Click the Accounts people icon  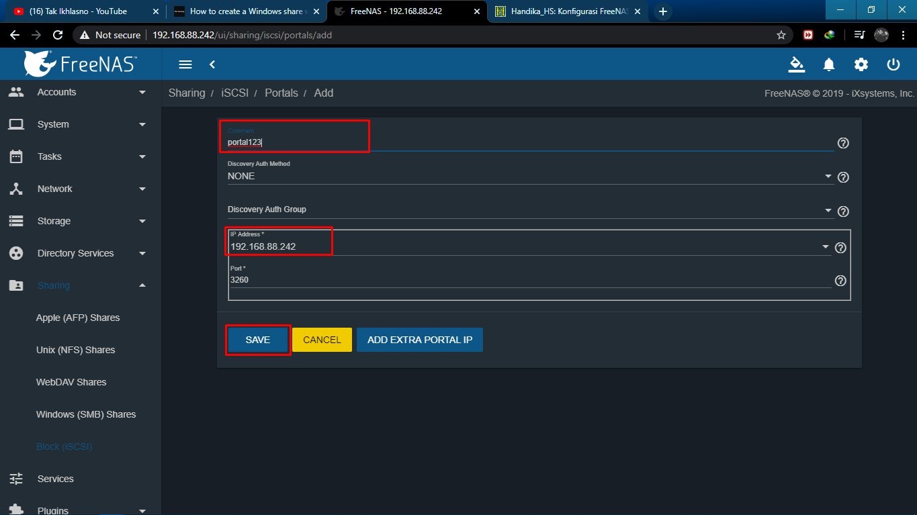16,92
